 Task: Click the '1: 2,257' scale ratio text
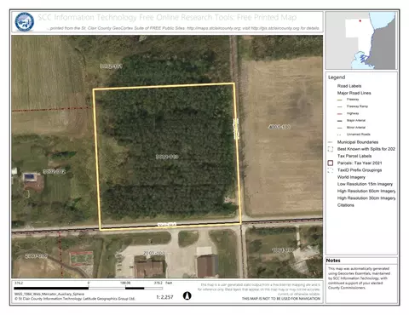click(164, 297)
